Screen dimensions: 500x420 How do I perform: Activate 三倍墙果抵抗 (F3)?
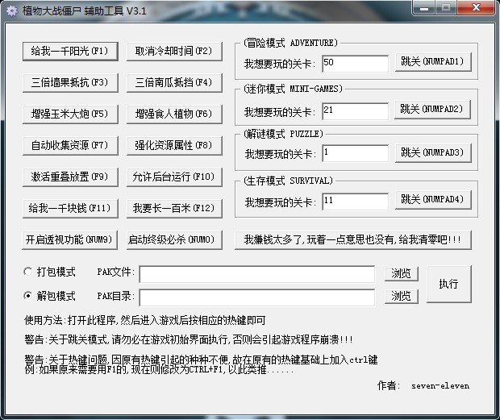[x=70, y=83]
